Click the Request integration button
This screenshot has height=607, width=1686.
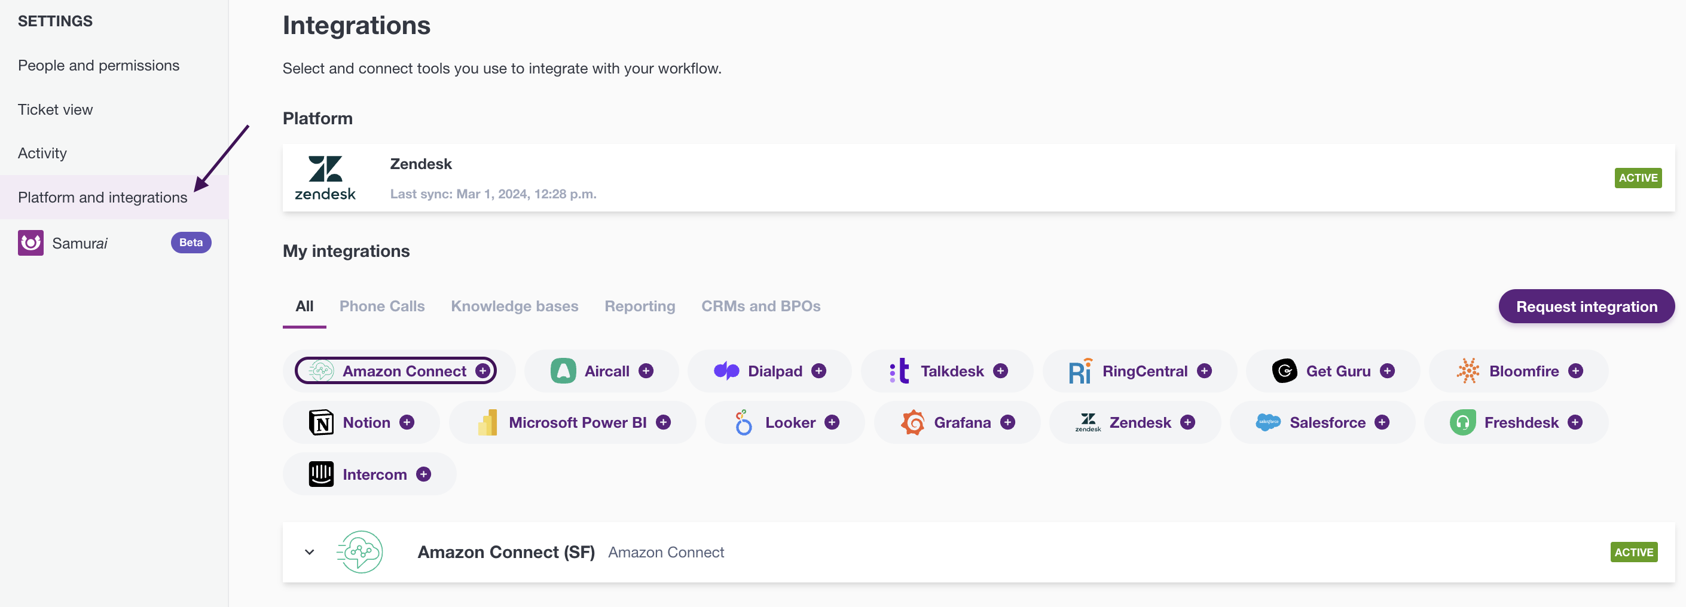1587,306
